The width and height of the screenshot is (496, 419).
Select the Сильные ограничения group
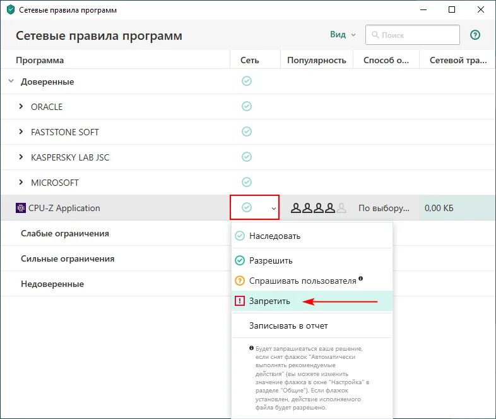pos(68,258)
